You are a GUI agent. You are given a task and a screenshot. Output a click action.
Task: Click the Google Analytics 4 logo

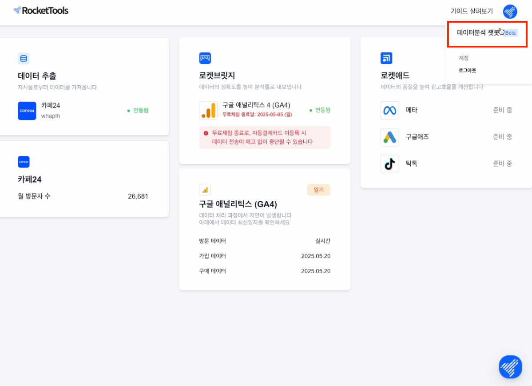[208, 110]
